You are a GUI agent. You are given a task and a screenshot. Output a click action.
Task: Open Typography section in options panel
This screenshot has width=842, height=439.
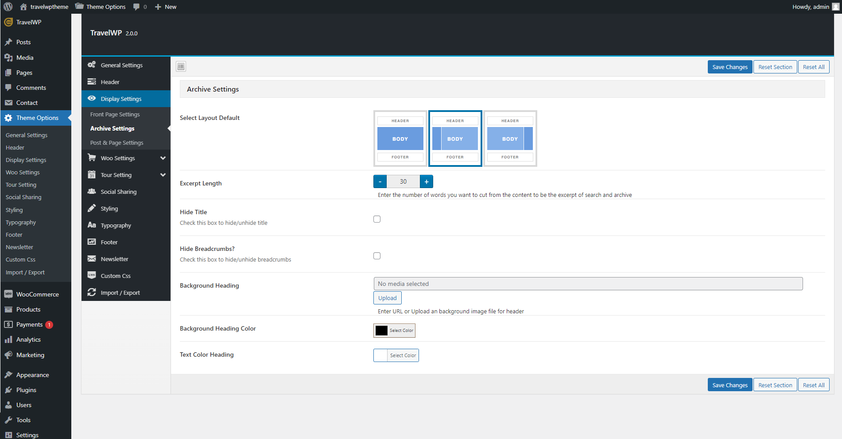[126, 225]
